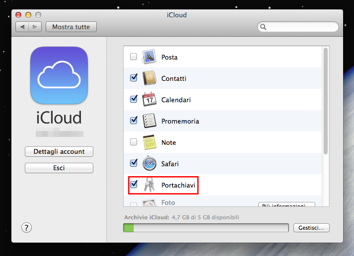Select the Calendari row label

click(x=176, y=100)
